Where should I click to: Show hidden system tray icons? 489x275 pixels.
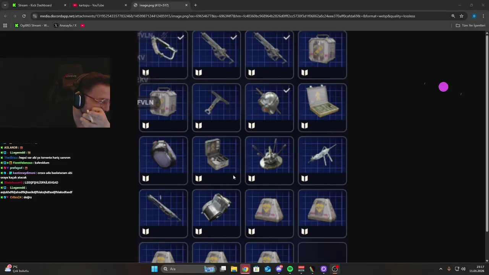pyautogui.click(x=440, y=269)
